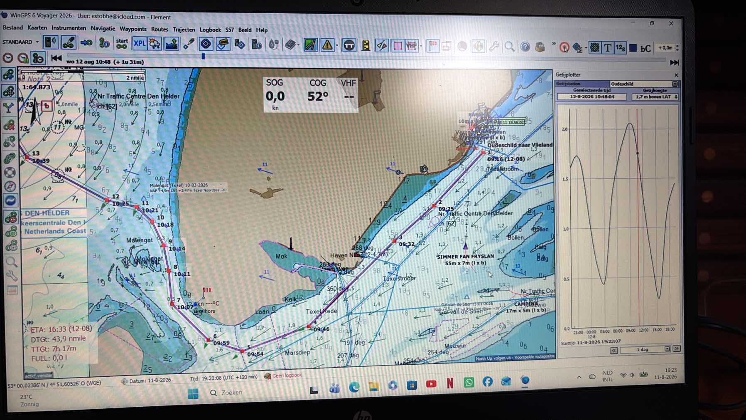Click the tide plot previous period button
Screen dimensions: 746x420
[613, 350]
